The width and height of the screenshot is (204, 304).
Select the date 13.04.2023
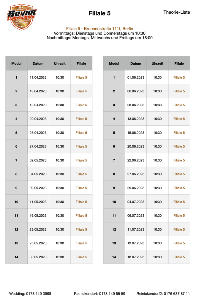coord(38,91)
